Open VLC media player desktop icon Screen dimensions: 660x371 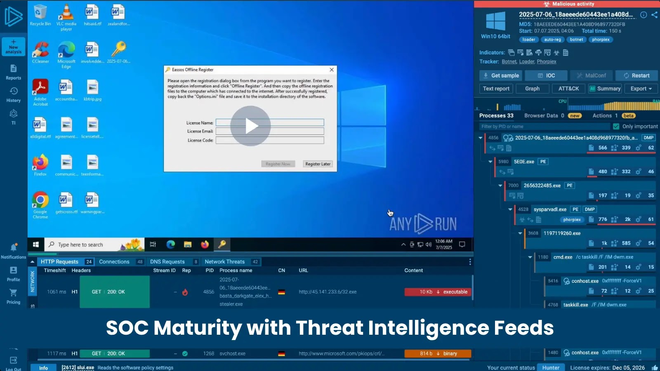(x=66, y=17)
